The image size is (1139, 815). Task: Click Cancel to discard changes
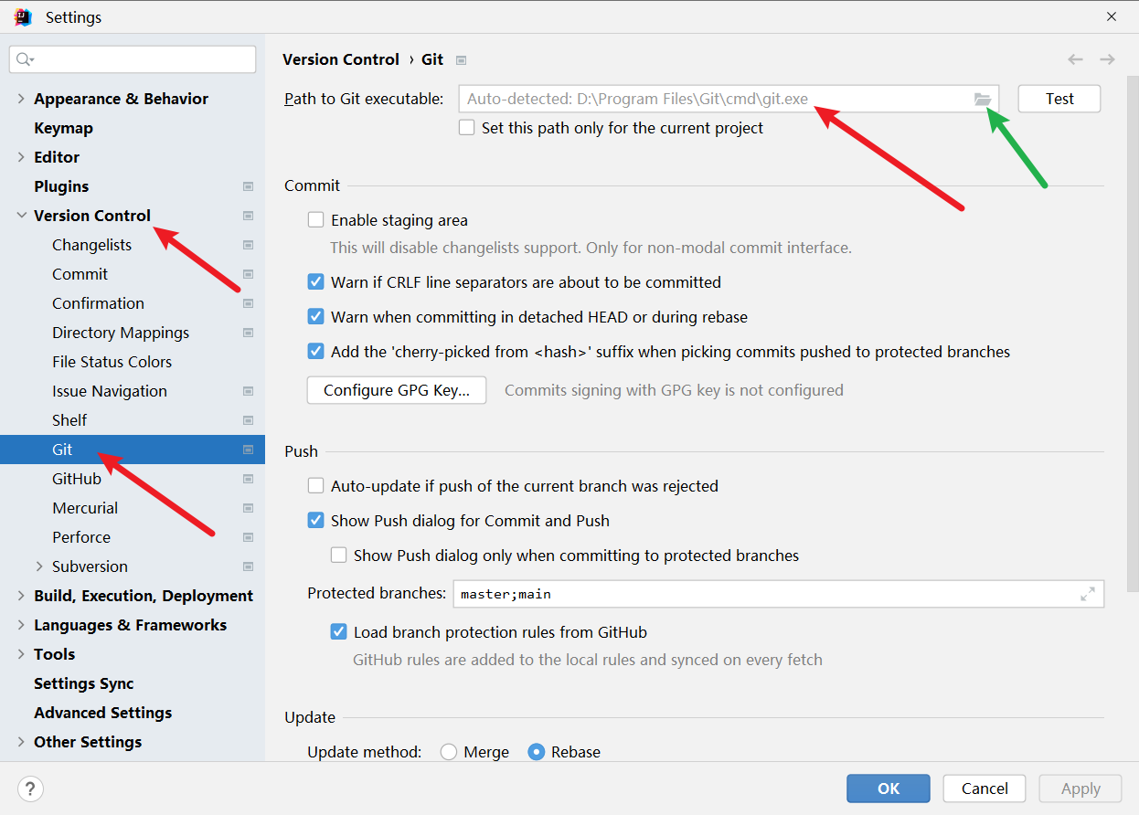[x=985, y=789]
